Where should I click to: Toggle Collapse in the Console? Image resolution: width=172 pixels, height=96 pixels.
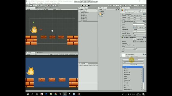(85, 65)
